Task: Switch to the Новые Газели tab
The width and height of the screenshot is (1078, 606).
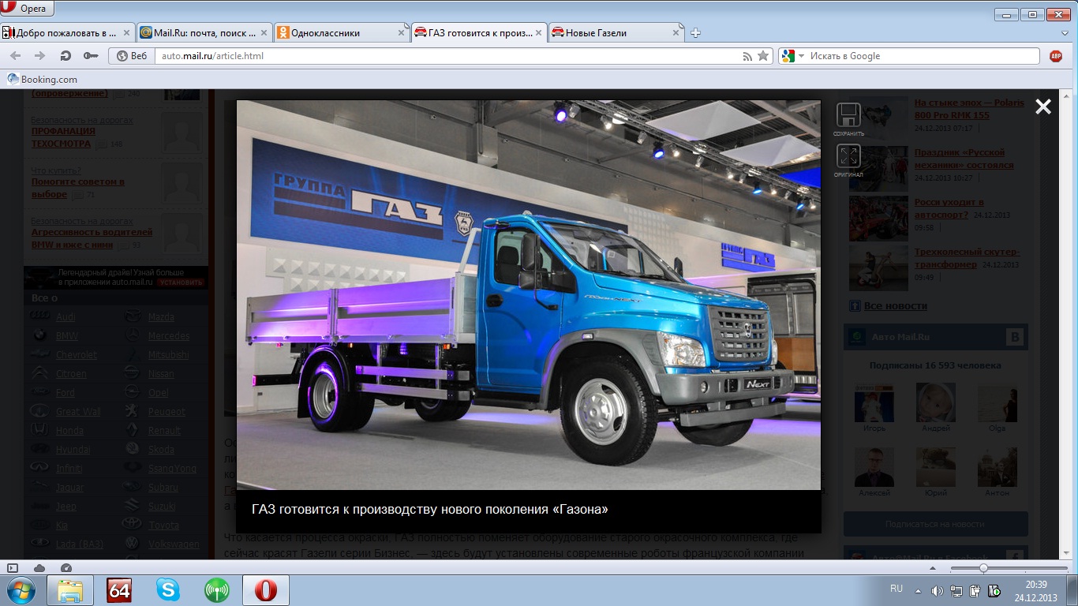Action: pos(616,33)
